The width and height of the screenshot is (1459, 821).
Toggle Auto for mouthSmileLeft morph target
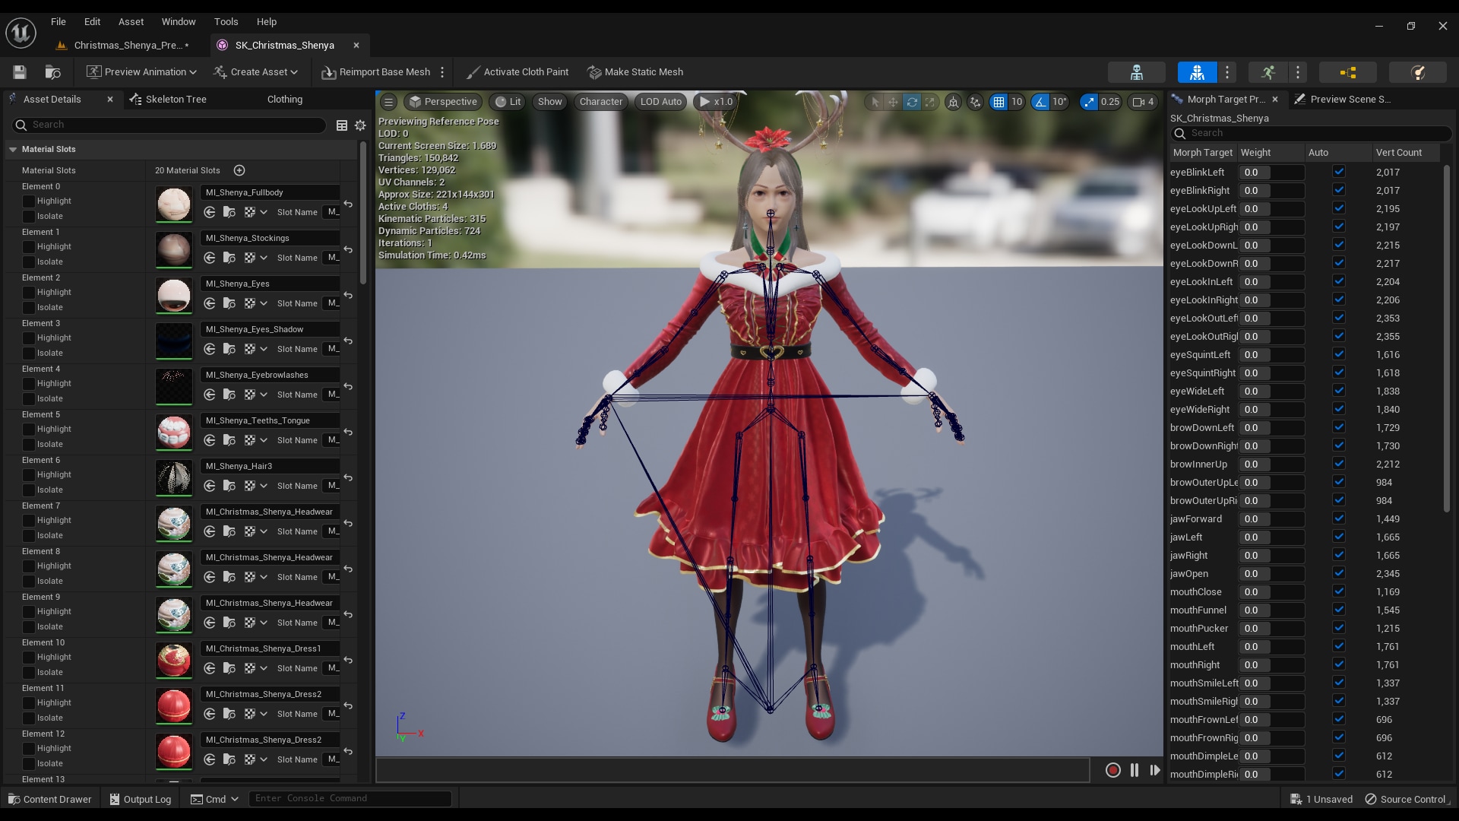[1340, 683]
